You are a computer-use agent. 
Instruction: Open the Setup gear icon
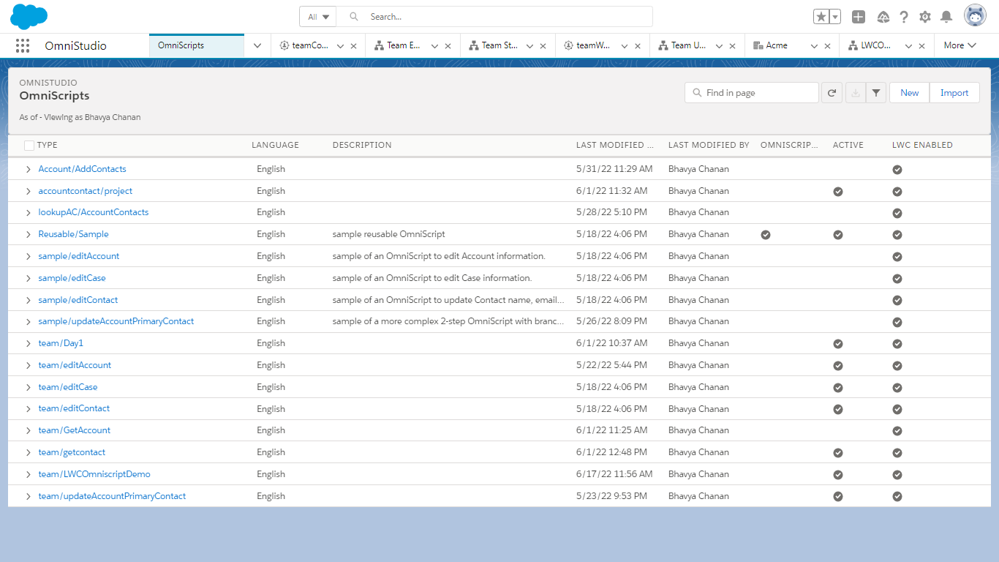[x=925, y=17]
